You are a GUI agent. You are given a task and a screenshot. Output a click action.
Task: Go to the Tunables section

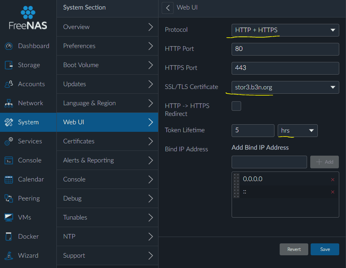(x=108, y=218)
